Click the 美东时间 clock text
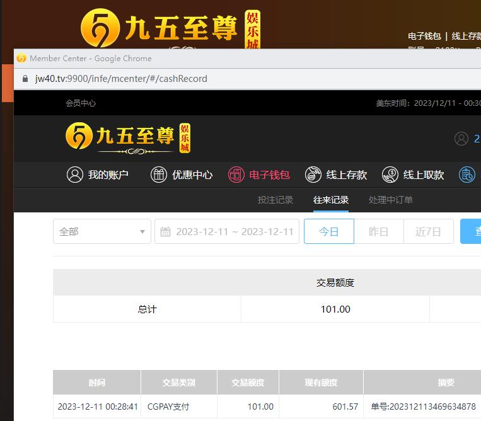Viewport: 481px width, 421px height. pyautogui.click(x=429, y=103)
